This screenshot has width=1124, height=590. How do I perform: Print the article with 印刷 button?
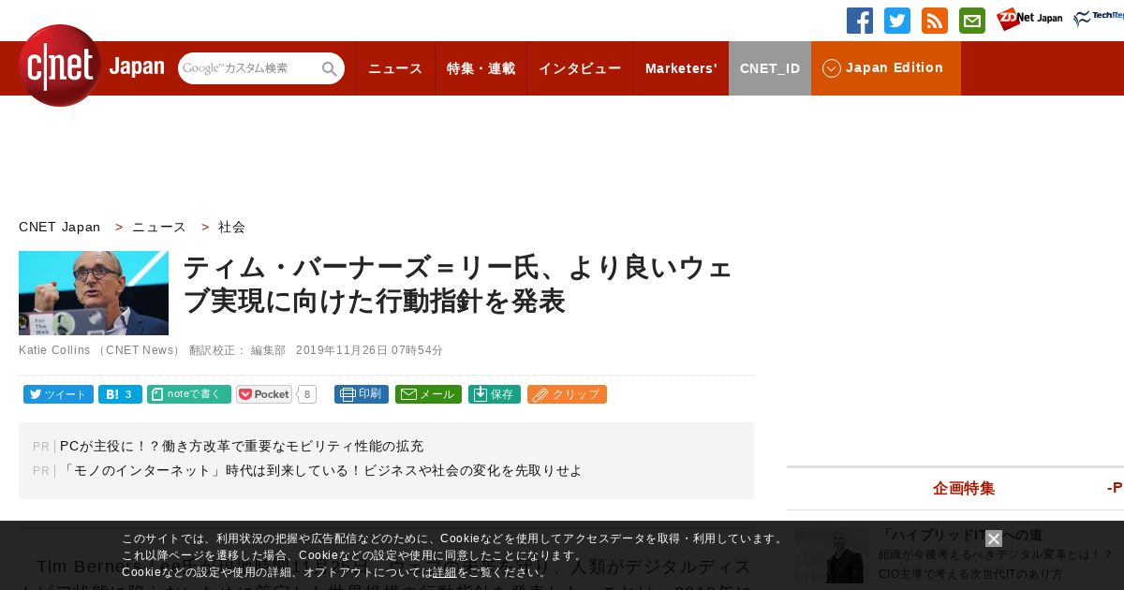pyautogui.click(x=362, y=394)
